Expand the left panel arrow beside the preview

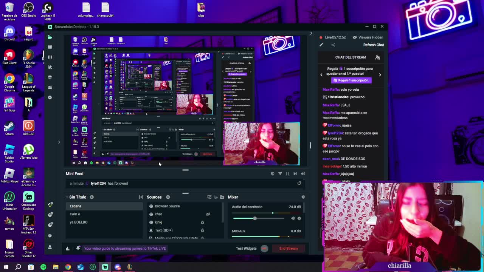coord(59,142)
